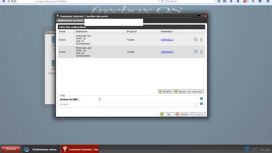Delete the tcp port 21 redirection
The image size is (272, 153).
tap(201, 40)
